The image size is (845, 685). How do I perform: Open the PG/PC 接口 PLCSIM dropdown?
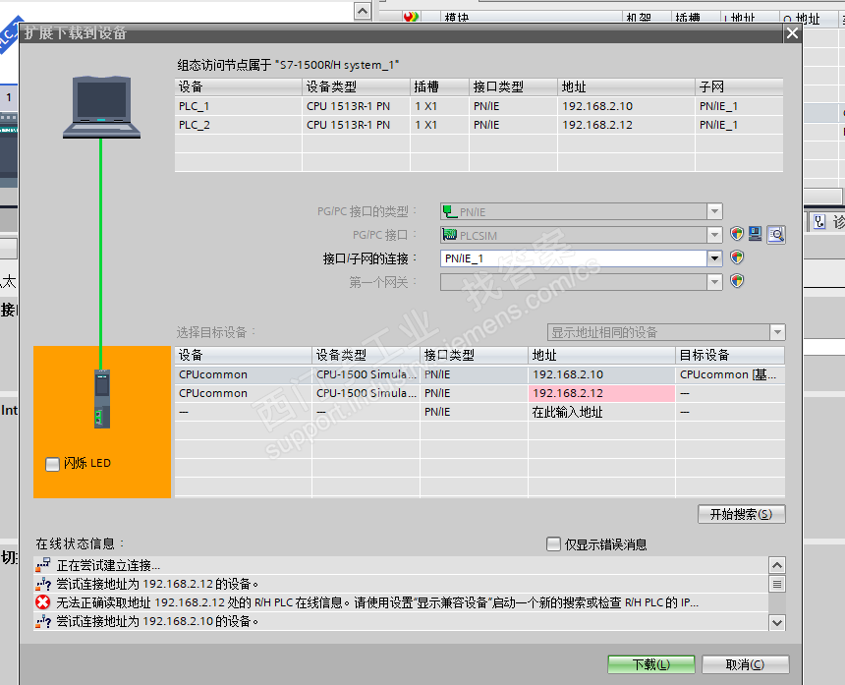pyautogui.click(x=714, y=235)
